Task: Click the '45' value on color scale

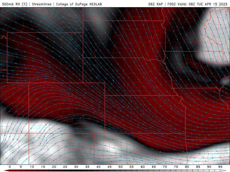Action: click(110, 167)
